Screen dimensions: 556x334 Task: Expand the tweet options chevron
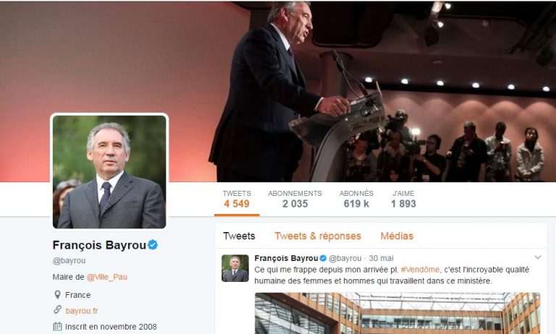(538, 257)
